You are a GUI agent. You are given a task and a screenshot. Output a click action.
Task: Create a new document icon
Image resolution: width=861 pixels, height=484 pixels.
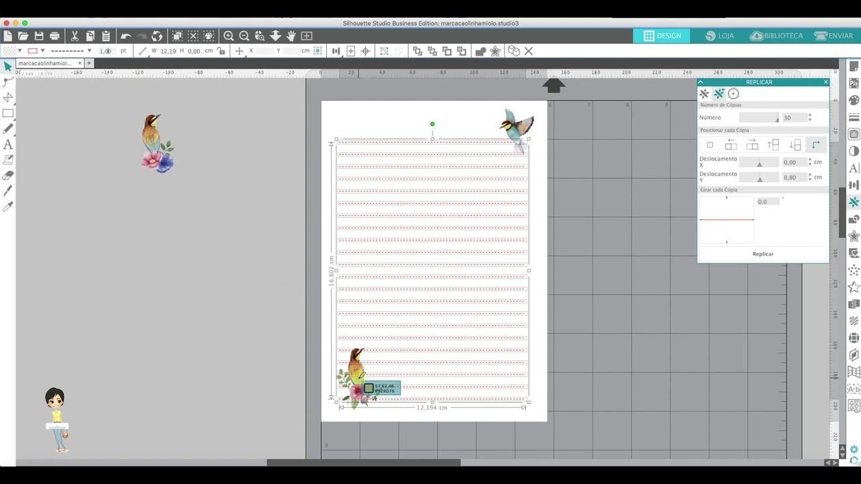pos(7,36)
